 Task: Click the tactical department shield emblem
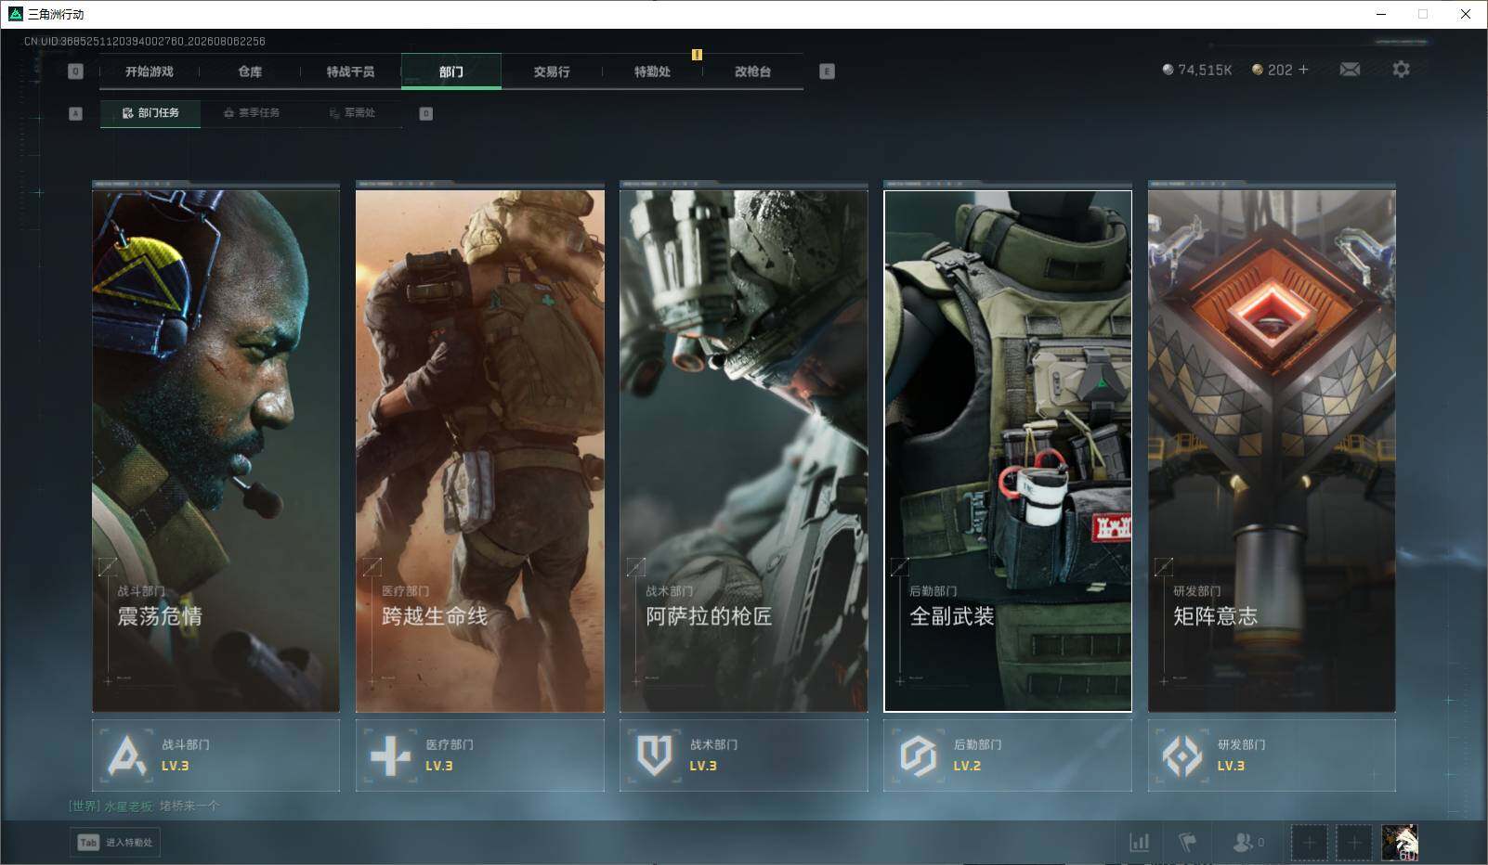(x=654, y=755)
